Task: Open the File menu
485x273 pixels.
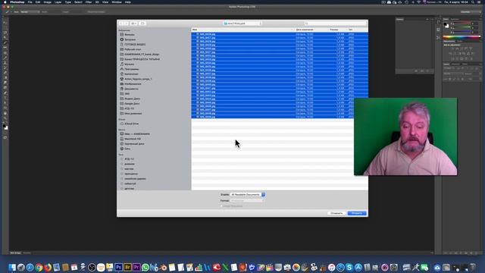Action: pos(30,2)
